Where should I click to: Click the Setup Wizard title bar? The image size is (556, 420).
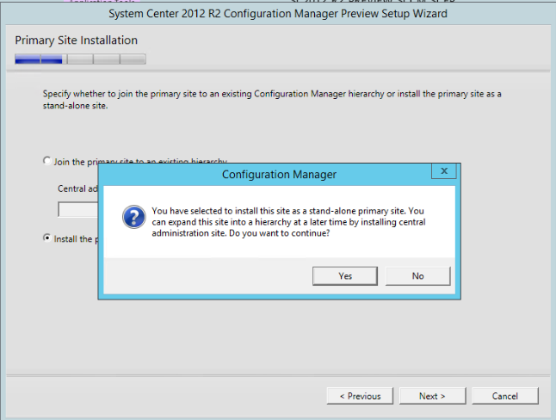click(x=278, y=15)
